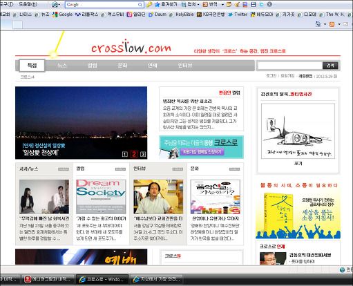353x286 pixels.
Task: Click more button in 문화 section
Action: click(235, 169)
